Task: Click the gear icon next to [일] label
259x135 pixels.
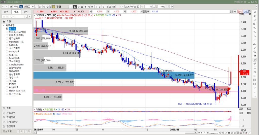Action: tap(235, 12)
